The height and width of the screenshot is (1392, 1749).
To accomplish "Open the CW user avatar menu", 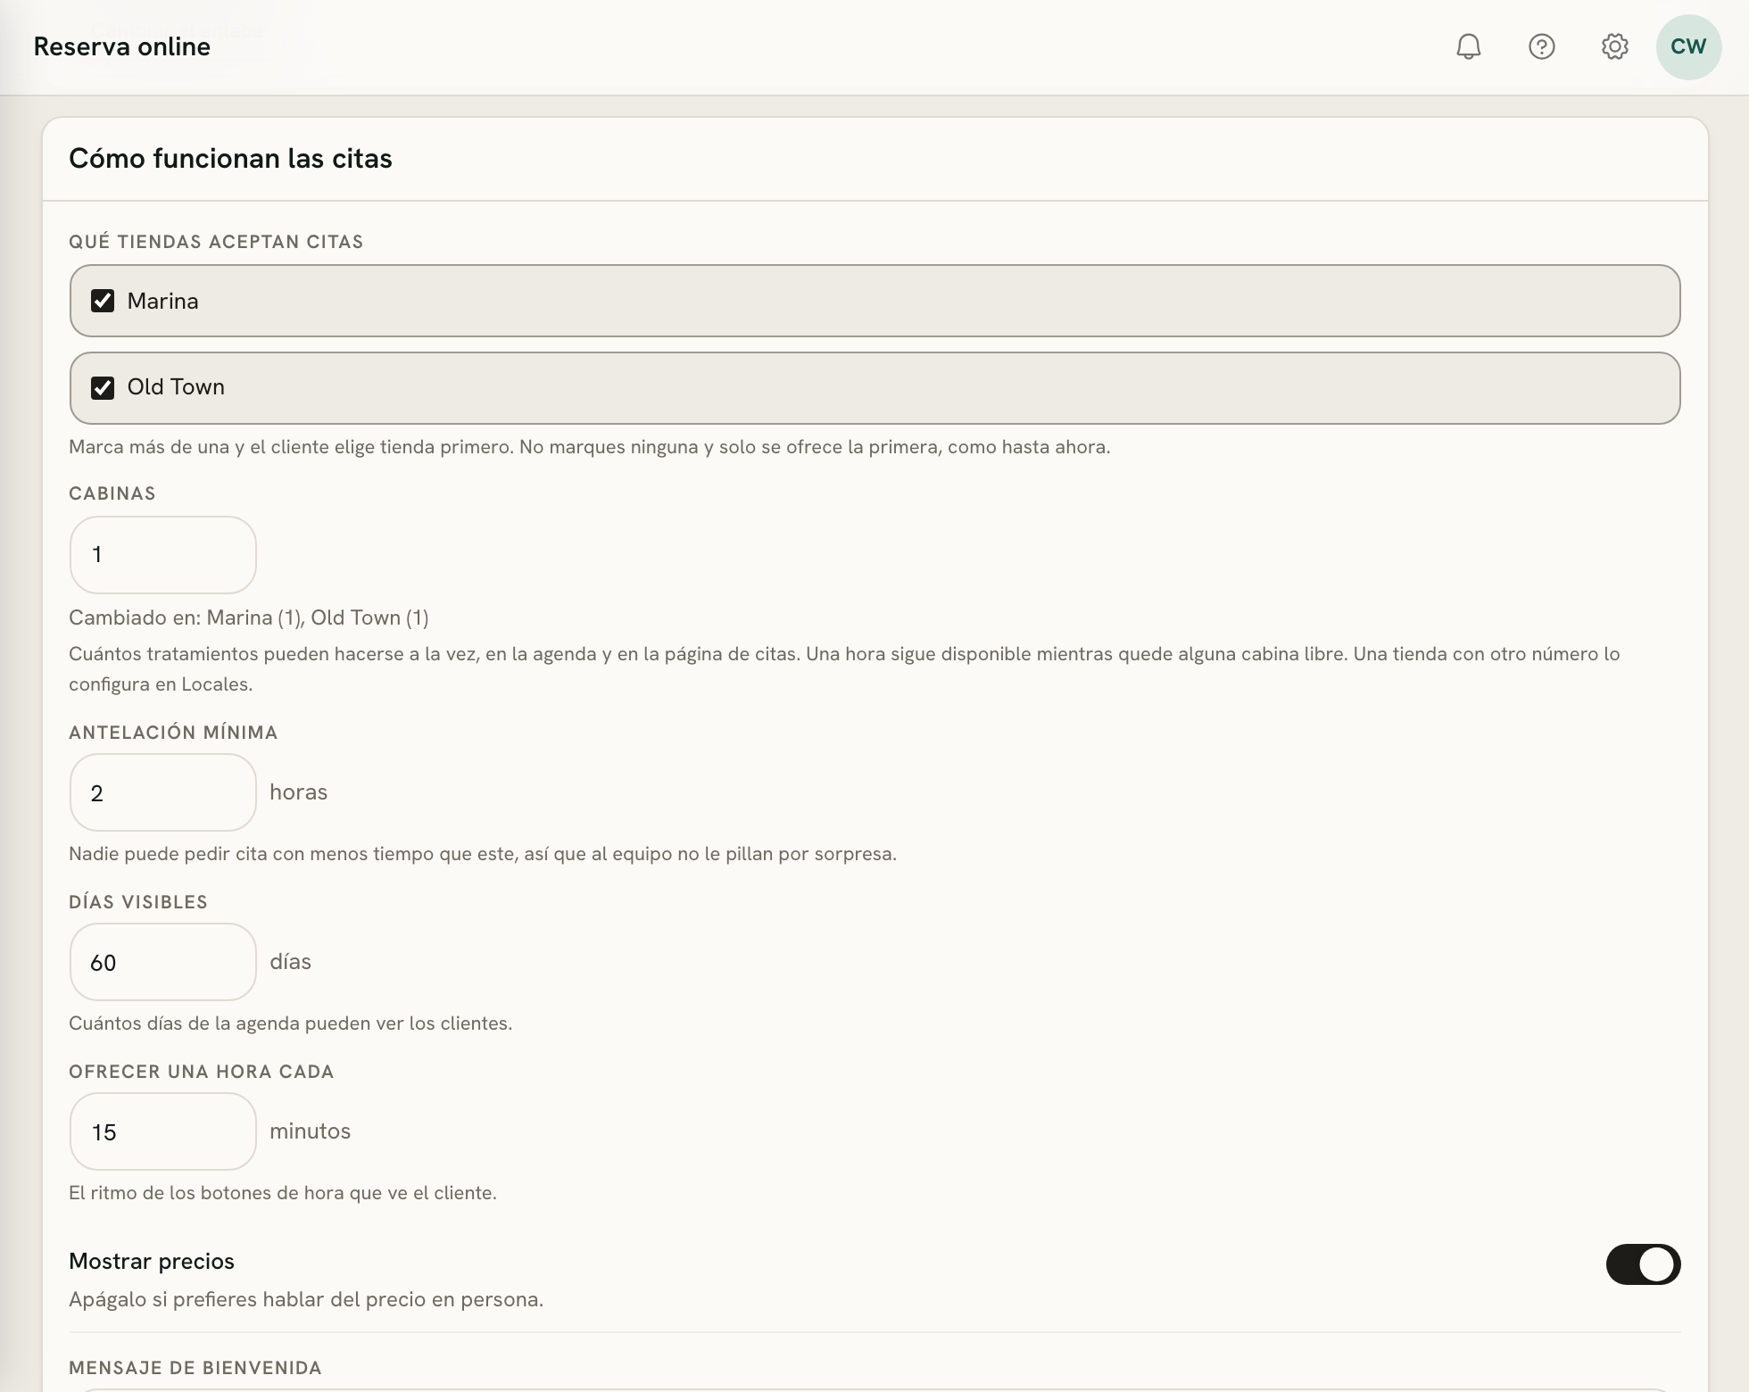I will [1688, 46].
